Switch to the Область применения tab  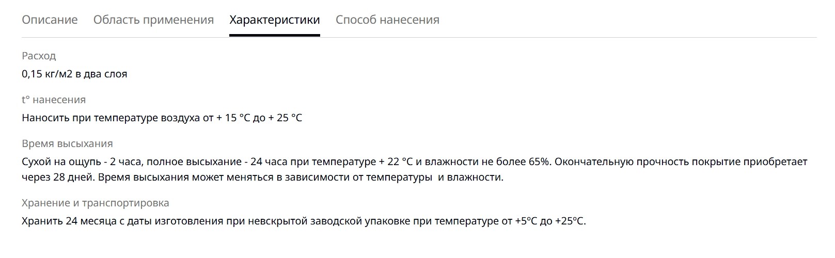coord(153,20)
